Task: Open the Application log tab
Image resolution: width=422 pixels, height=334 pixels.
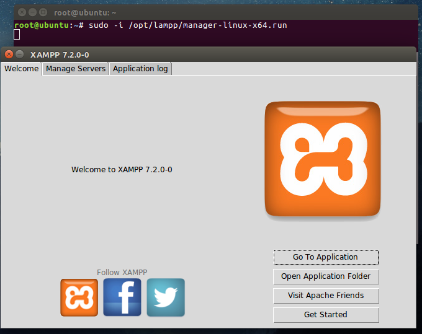Action: [140, 69]
